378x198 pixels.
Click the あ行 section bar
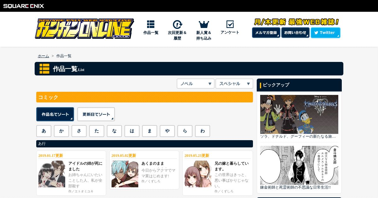click(x=145, y=144)
